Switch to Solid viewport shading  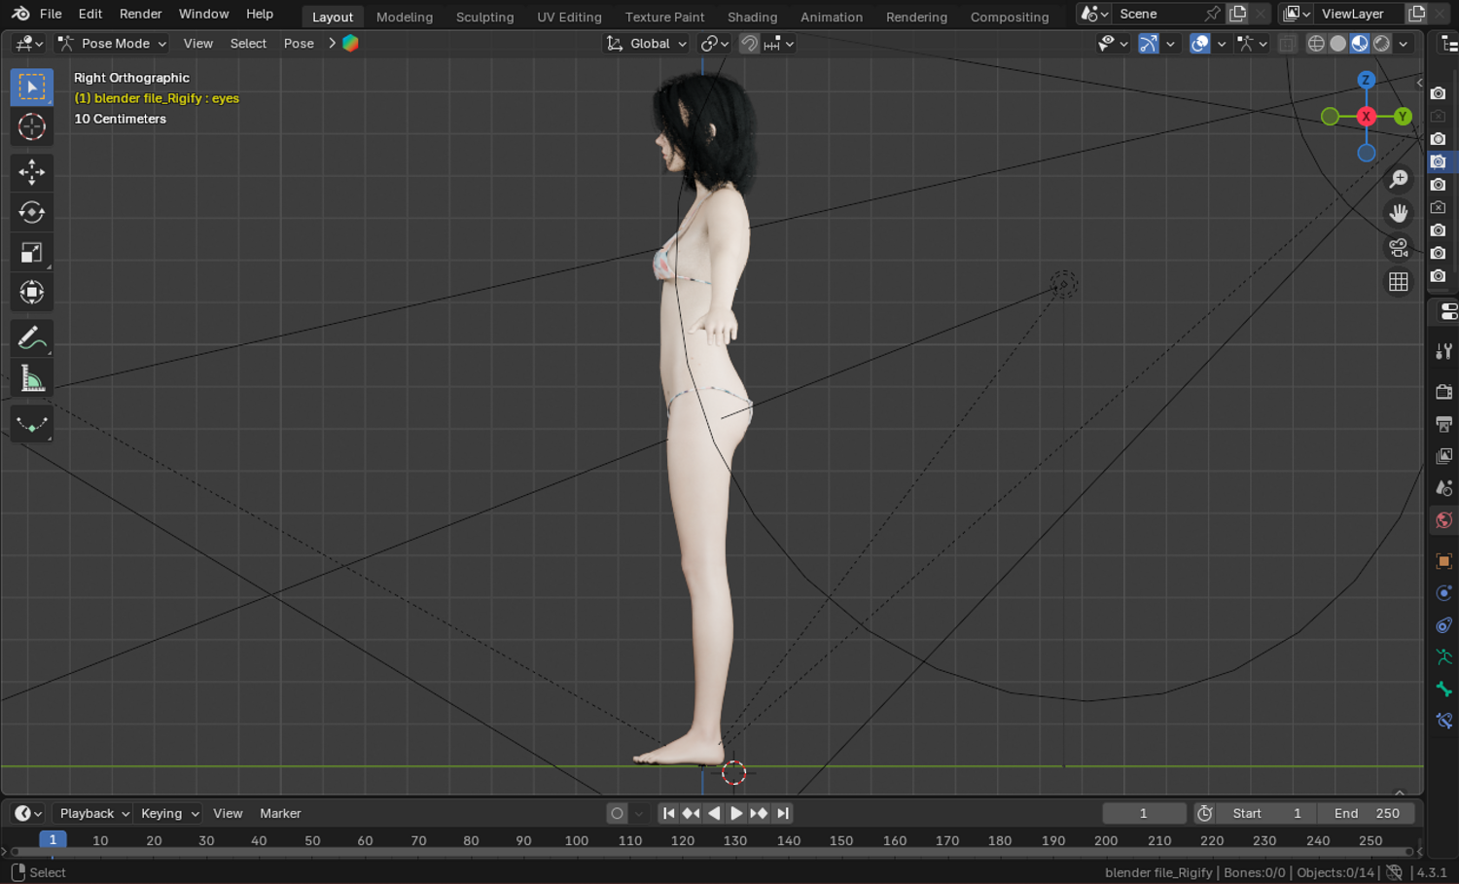tap(1338, 44)
